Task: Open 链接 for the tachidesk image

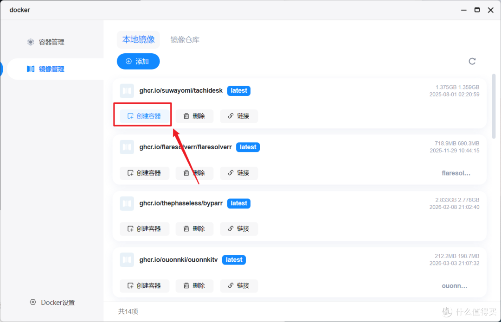Action: pyautogui.click(x=239, y=116)
